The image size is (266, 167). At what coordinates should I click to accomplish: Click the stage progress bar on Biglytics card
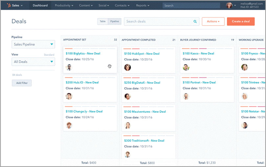click(90, 49)
